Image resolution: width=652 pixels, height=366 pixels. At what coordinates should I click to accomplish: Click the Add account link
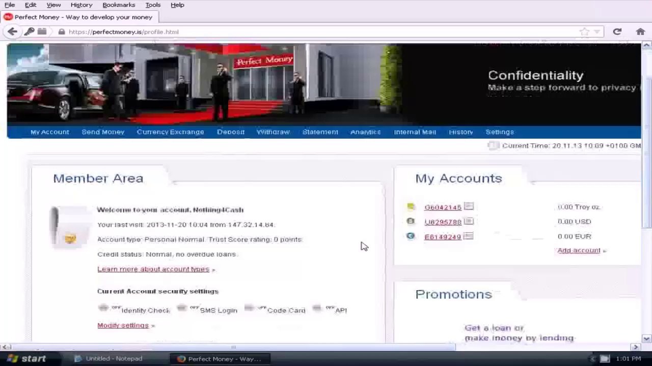coord(579,251)
